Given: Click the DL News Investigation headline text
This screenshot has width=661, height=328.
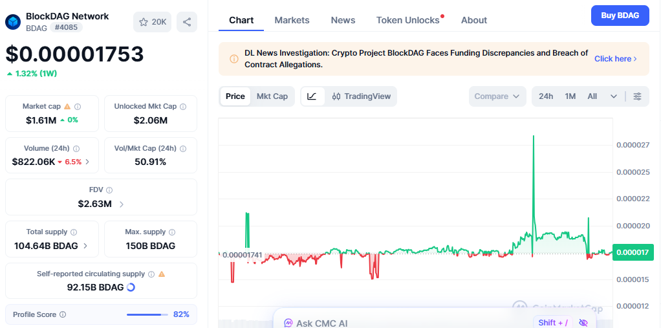Looking at the screenshot, I should [416, 59].
